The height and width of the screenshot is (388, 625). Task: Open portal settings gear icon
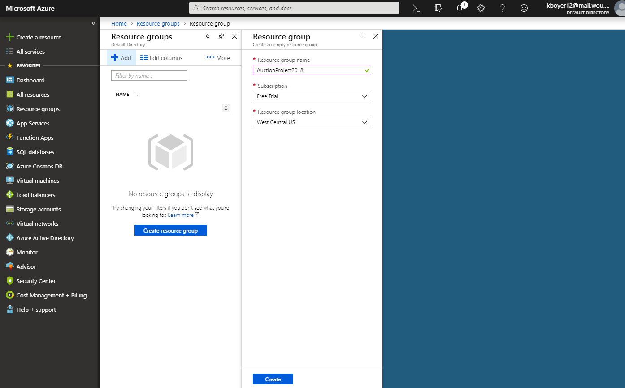[x=481, y=8]
